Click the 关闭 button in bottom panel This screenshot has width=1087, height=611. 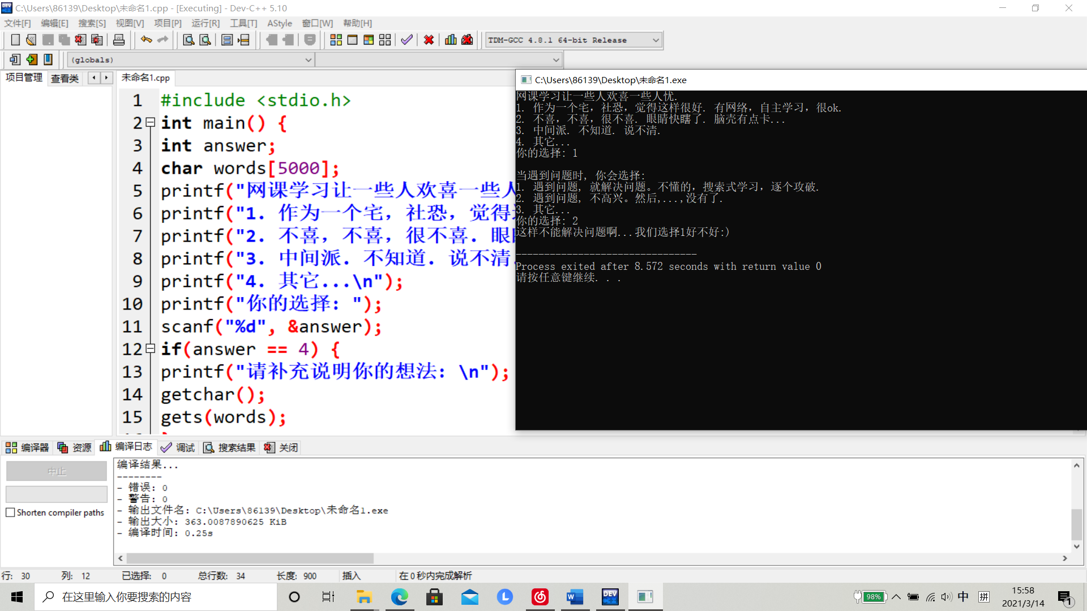coord(281,448)
